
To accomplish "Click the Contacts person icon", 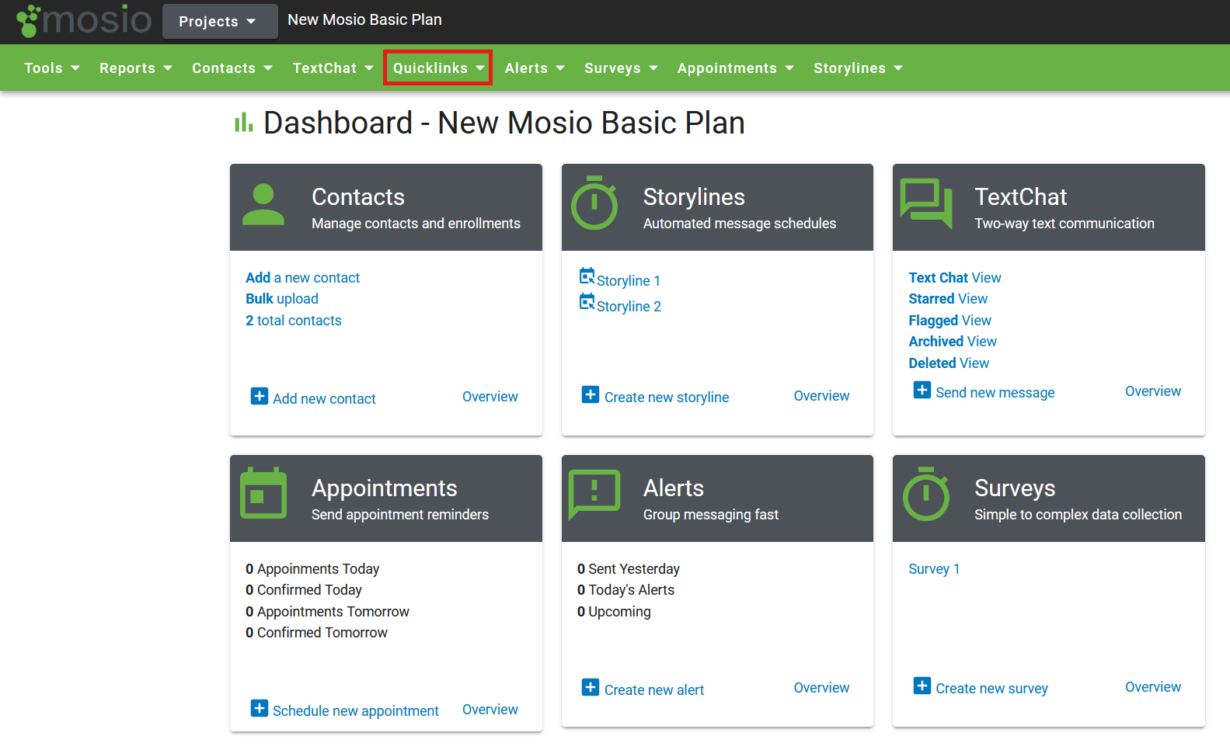I will 263,204.
